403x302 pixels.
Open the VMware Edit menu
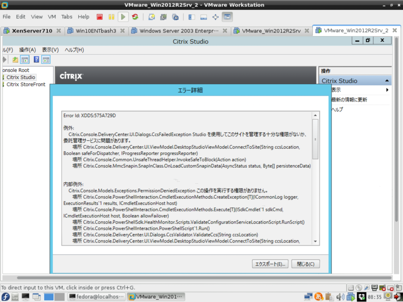[20, 16]
